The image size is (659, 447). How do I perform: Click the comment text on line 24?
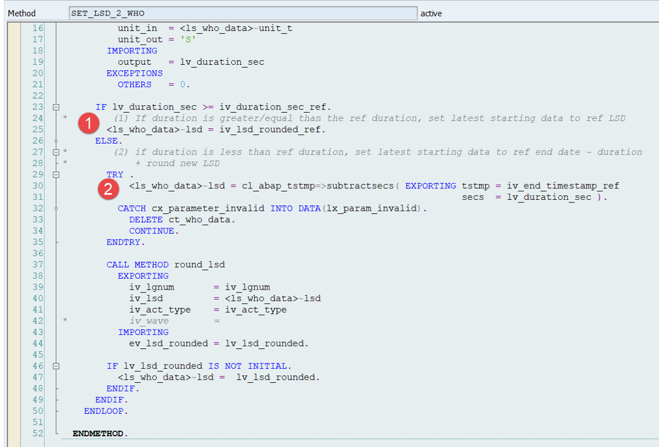pos(370,118)
